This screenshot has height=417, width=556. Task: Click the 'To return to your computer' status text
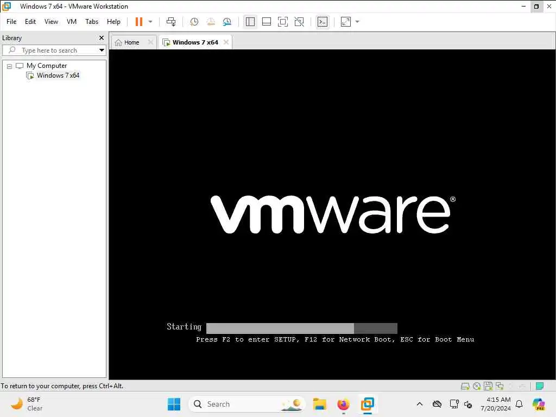coord(62,386)
